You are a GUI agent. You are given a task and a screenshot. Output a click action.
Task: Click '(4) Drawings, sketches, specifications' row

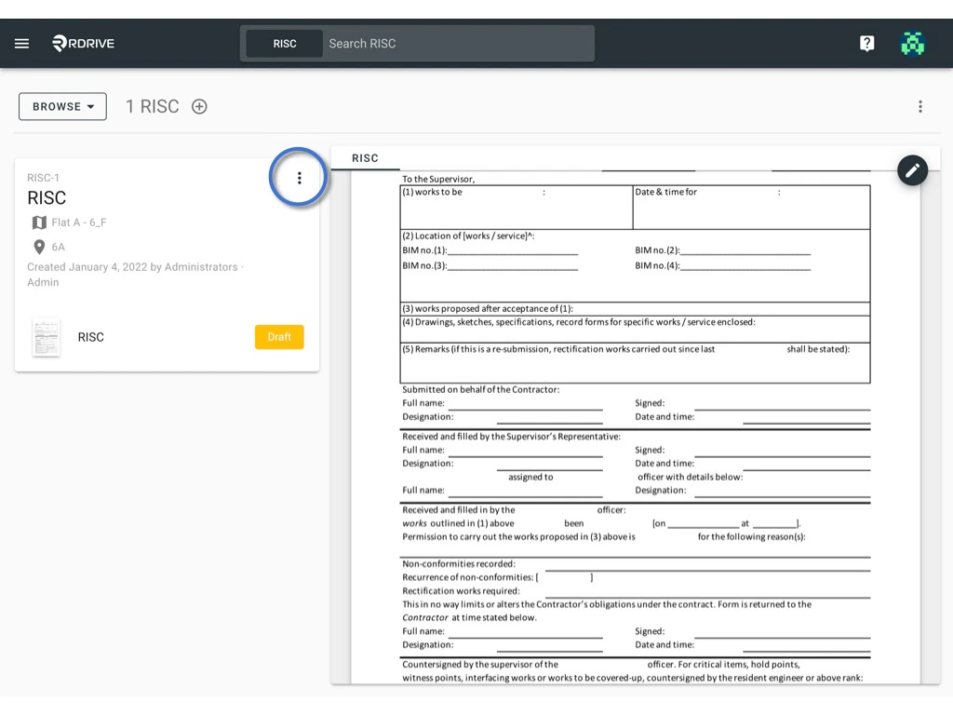pyautogui.click(x=635, y=329)
